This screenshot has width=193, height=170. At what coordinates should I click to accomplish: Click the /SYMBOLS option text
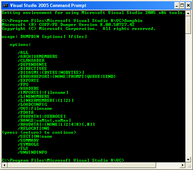pyautogui.click(x=28, y=144)
